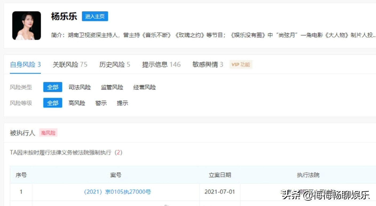Filter results by 警示 level

pos(101,103)
